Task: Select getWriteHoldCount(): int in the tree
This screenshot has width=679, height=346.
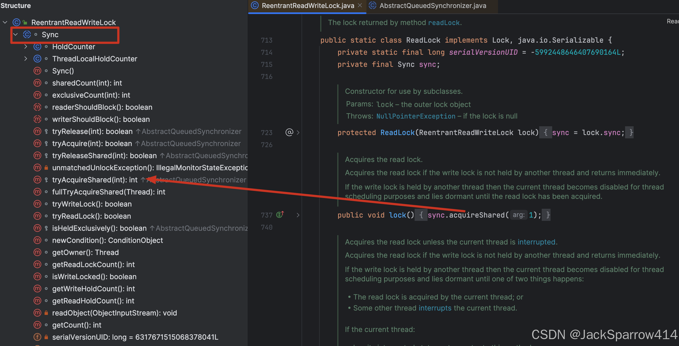Action: pos(94,289)
